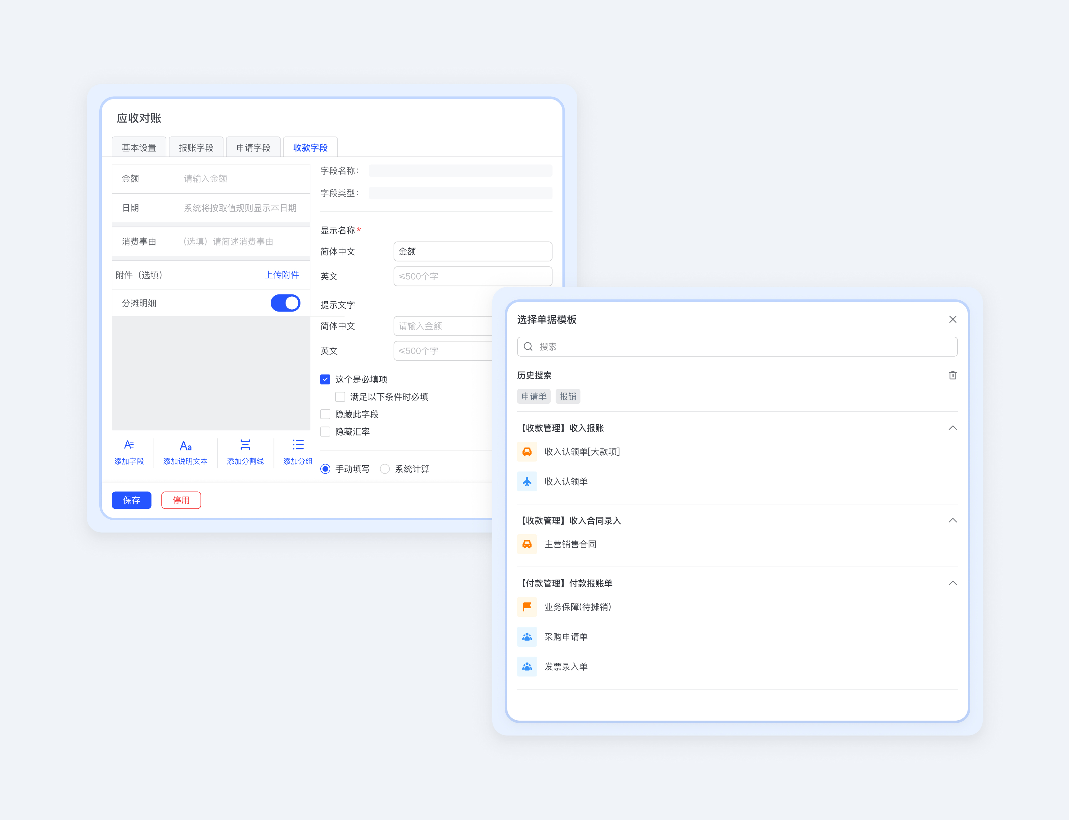Switch to the 报账字段 tab
The height and width of the screenshot is (820, 1069).
pos(196,148)
